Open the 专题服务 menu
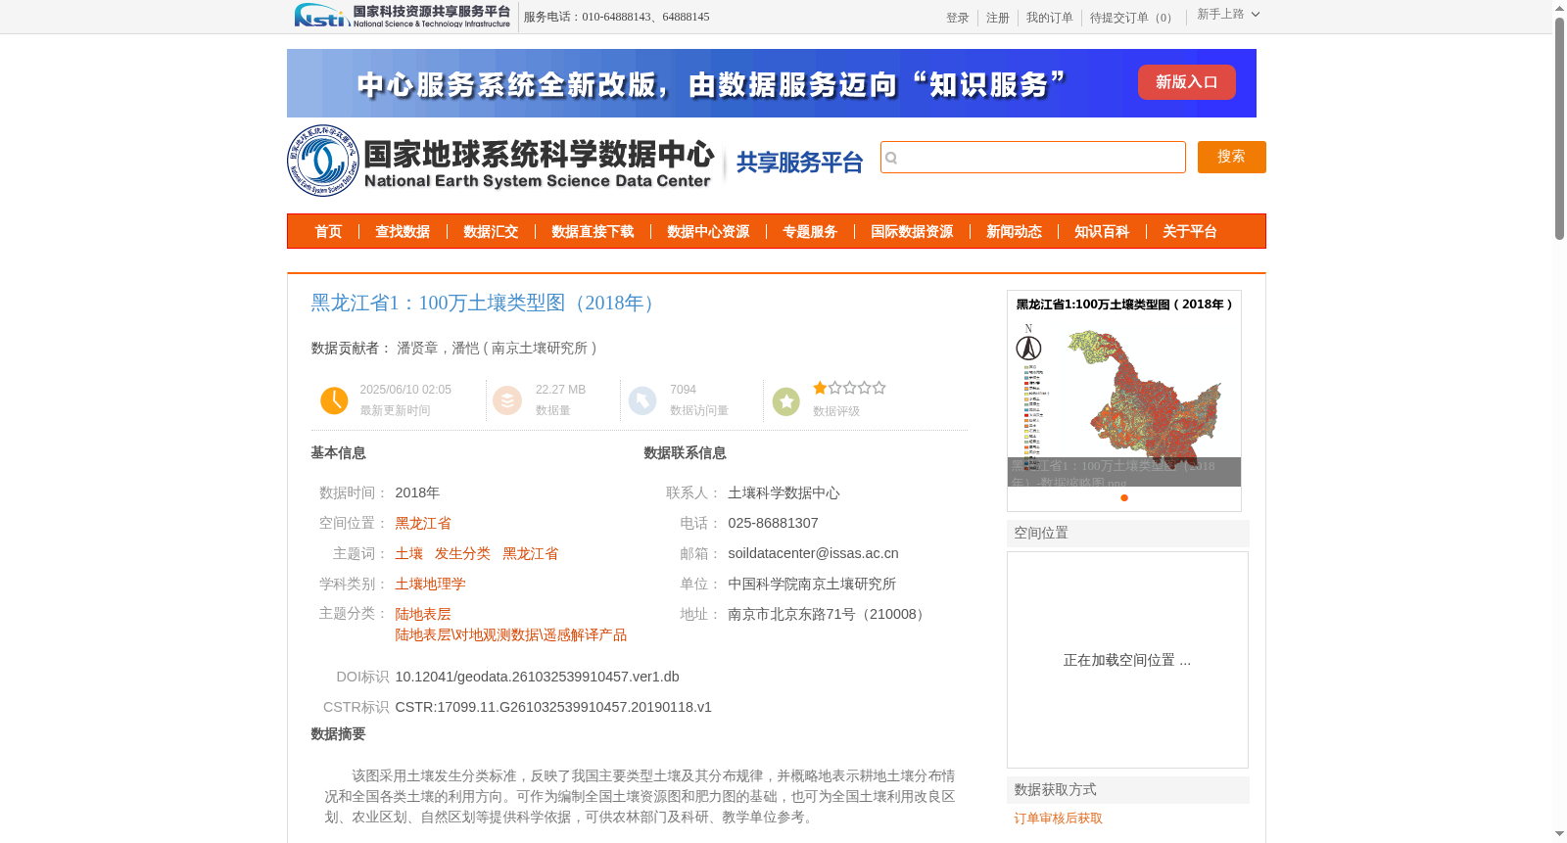This screenshot has height=843, width=1567. pyautogui.click(x=810, y=232)
